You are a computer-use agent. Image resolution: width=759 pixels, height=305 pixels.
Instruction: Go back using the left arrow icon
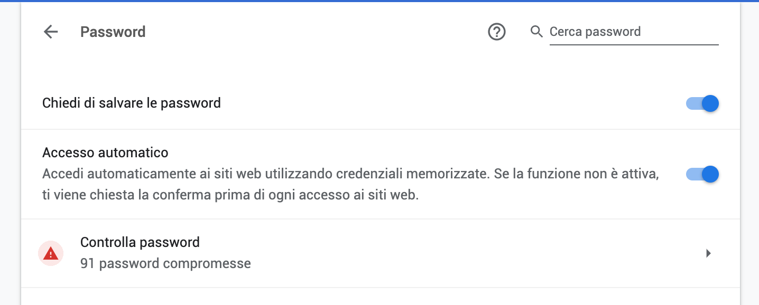(x=51, y=32)
